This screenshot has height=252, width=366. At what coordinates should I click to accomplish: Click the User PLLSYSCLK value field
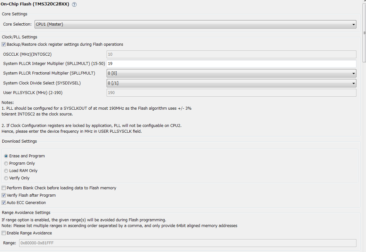231,93
